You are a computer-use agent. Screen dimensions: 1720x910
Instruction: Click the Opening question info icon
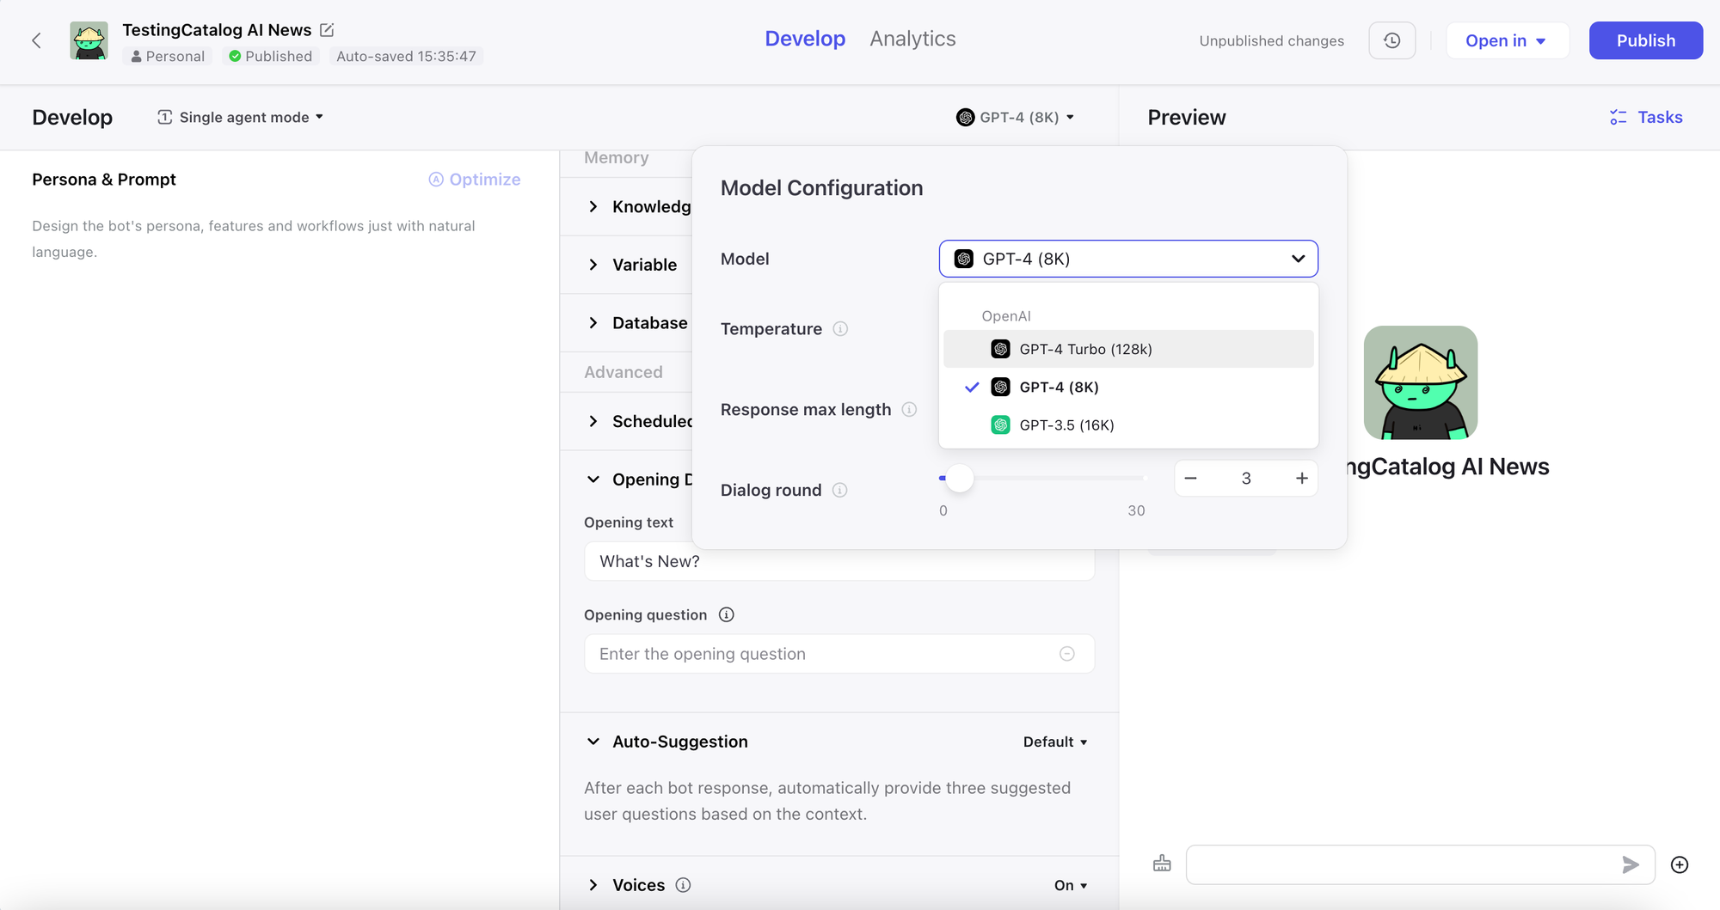point(727,614)
